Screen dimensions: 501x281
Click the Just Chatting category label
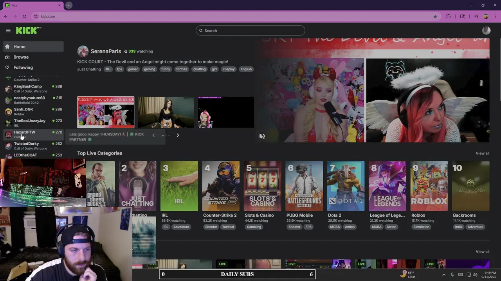click(89, 69)
